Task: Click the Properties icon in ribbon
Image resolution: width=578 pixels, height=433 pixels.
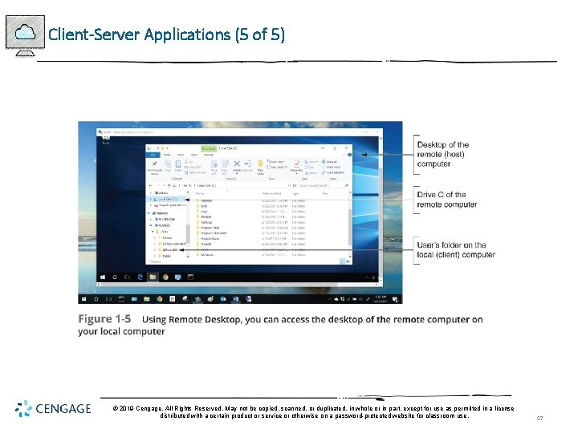Action: 296,164
